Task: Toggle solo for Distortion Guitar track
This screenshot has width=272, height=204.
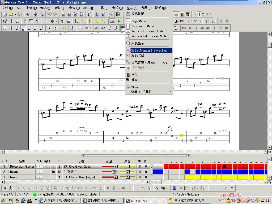Action: click(38, 167)
